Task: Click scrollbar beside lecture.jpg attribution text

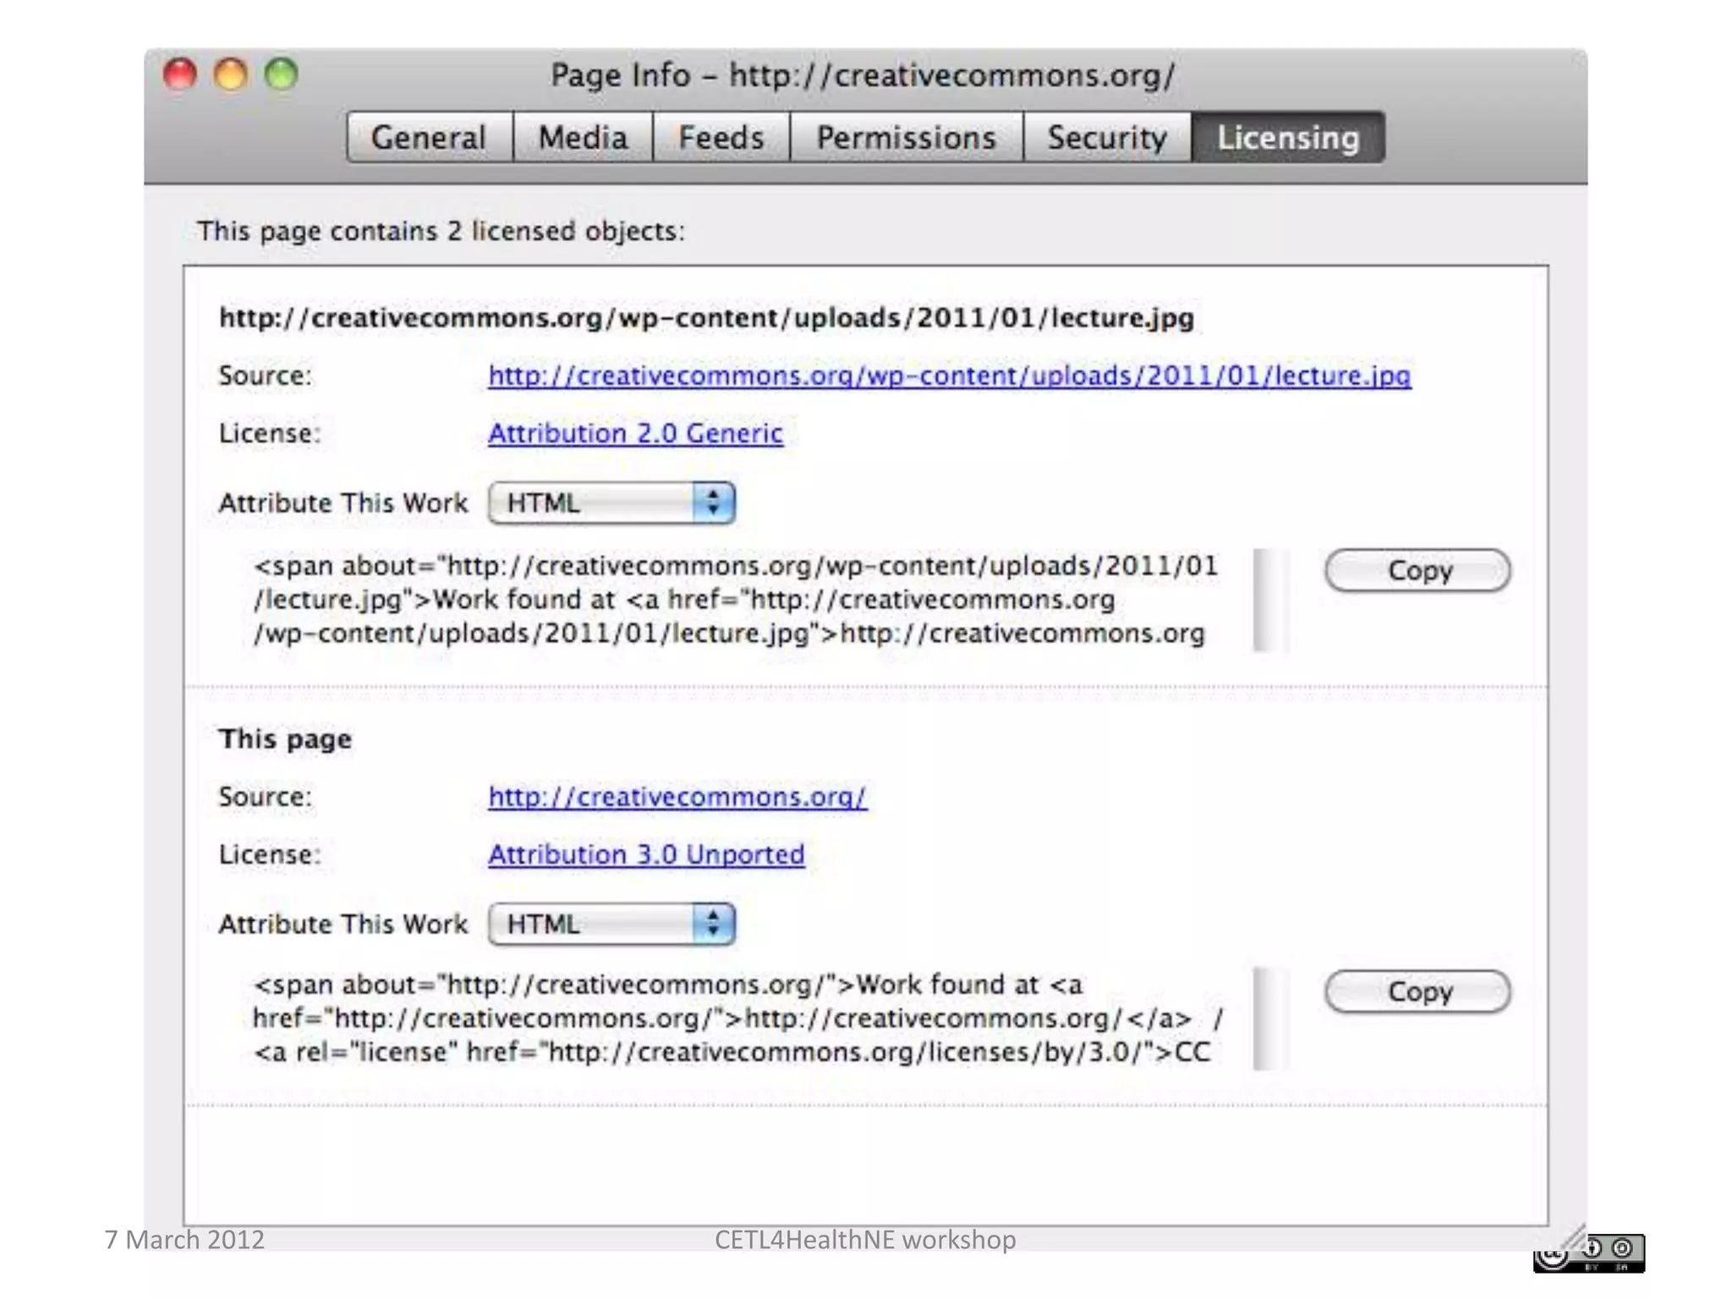Action: 1269,600
